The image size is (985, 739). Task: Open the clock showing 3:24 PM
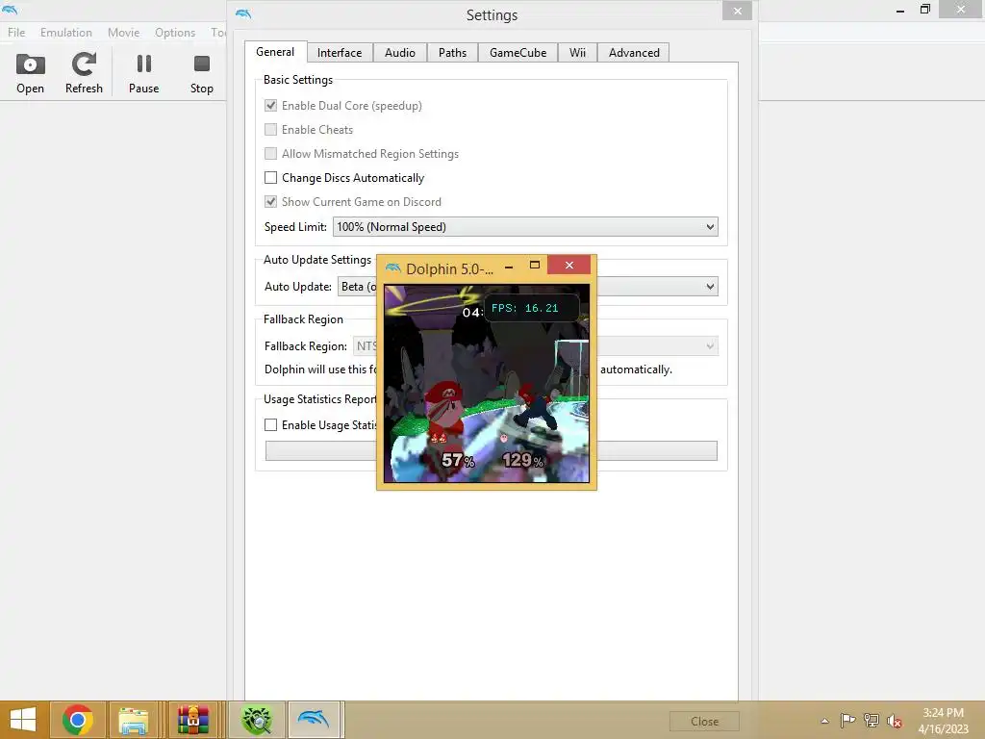[x=943, y=720]
